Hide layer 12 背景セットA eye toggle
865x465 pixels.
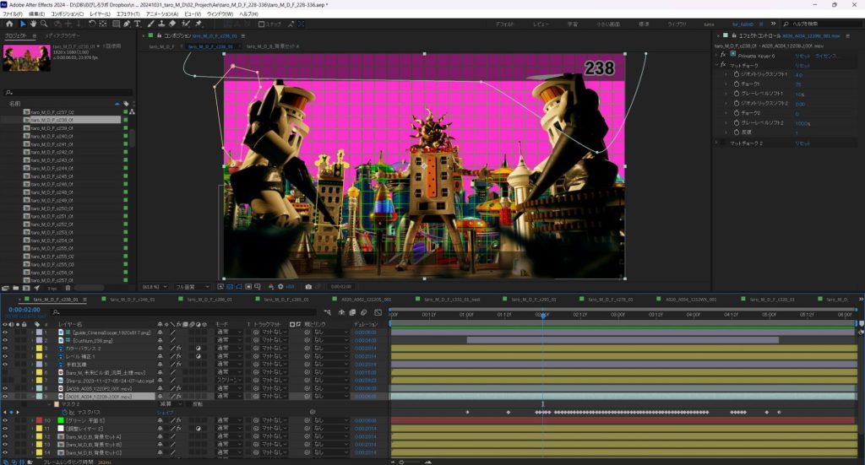coord(5,436)
